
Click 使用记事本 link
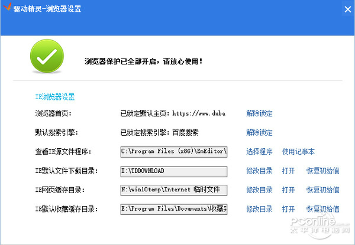298,152
